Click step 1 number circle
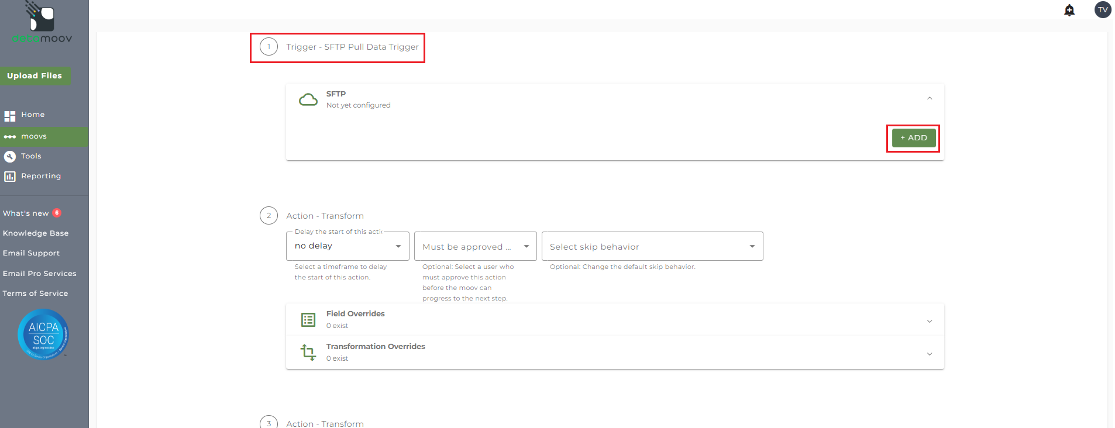This screenshot has height=428, width=1115. point(269,47)
